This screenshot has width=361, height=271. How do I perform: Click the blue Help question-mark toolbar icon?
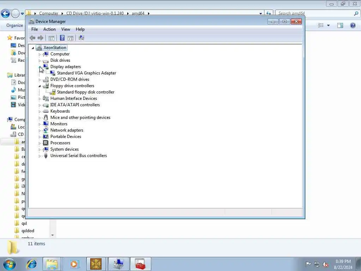pos(62,38)
